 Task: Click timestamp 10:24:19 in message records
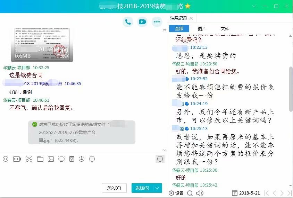(x=199, y=104)
